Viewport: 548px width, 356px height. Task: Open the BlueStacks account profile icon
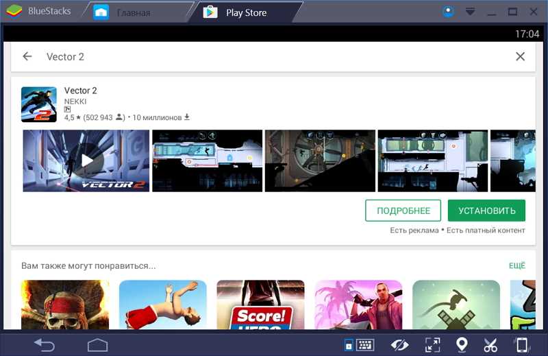449,12
